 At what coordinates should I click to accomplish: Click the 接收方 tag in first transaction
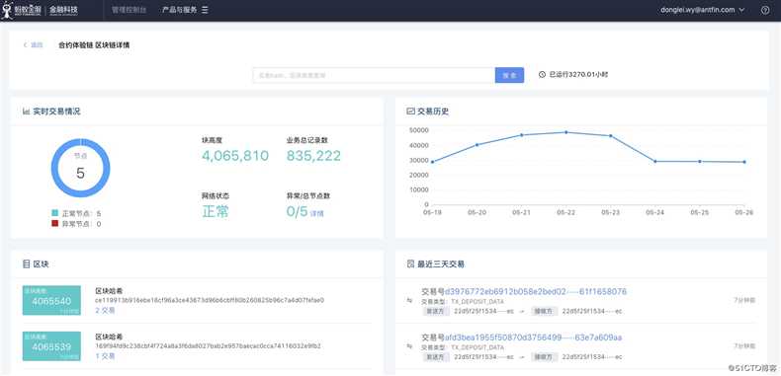pyautogui.click(x=544, y=311)
